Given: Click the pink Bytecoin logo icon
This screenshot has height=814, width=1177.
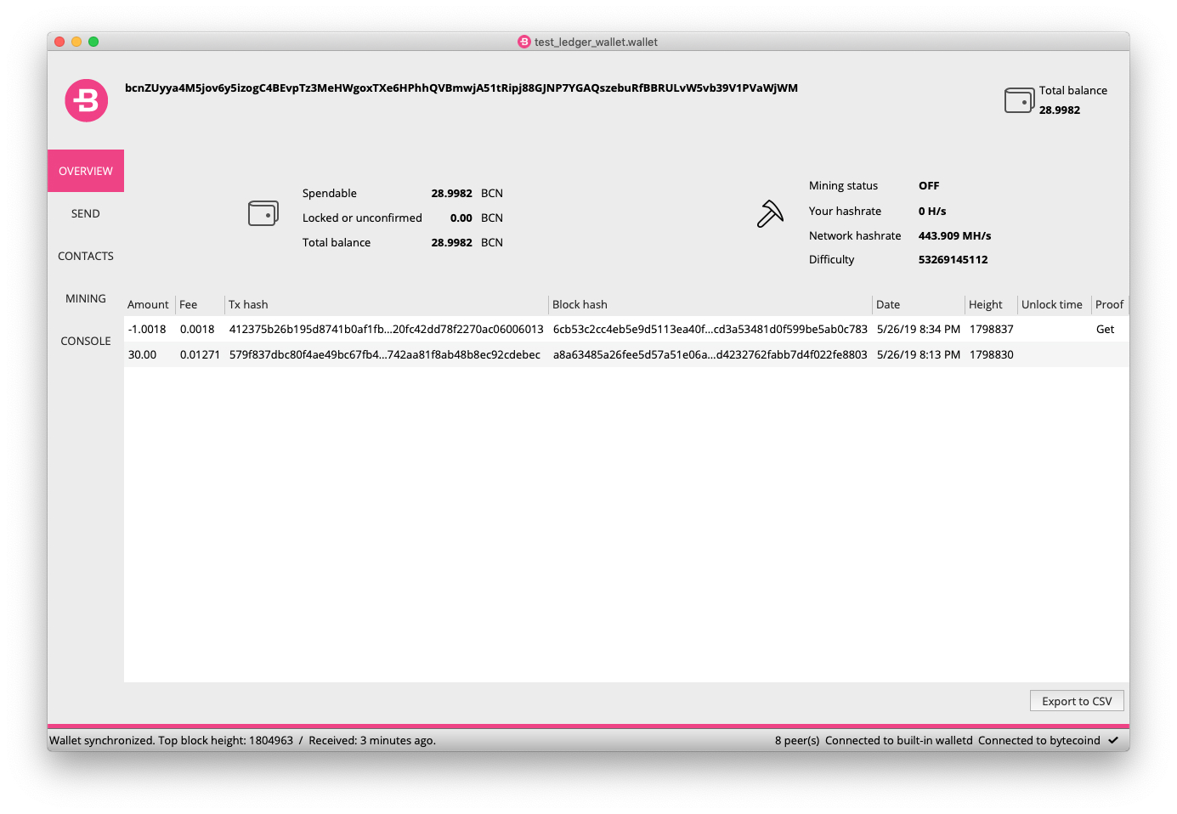Looking at the screenshot, I should point(87,100).
